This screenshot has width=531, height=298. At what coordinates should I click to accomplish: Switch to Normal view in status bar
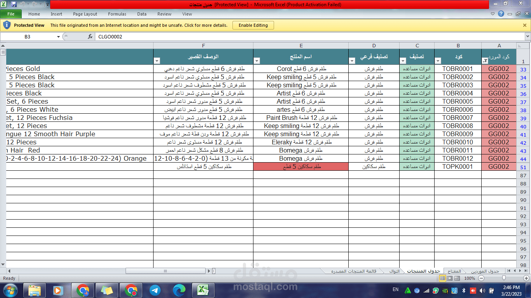point(443,278)
